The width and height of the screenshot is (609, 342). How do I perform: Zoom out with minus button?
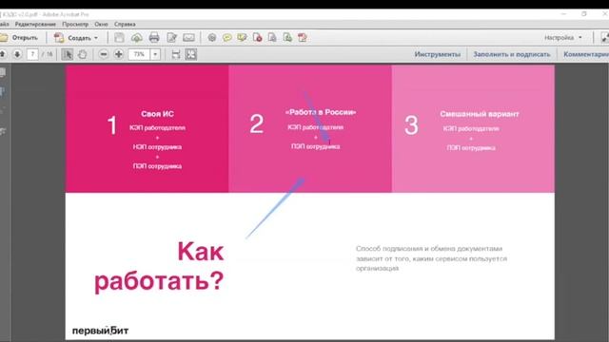click(104, 54)
